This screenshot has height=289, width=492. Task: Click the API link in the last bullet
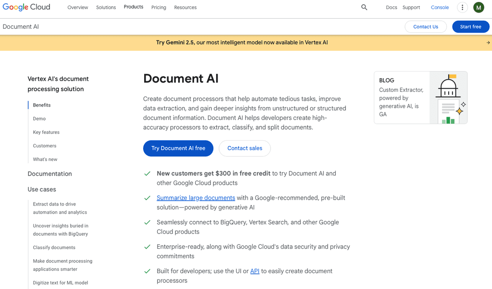(255, 271)
